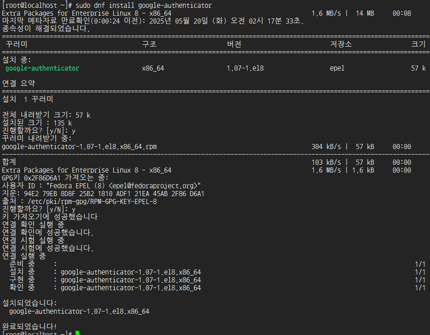The width and height of the screenshot is (430, 335).
Task: Select the '설치되었습니다:' heading
Action: [29, 303]
